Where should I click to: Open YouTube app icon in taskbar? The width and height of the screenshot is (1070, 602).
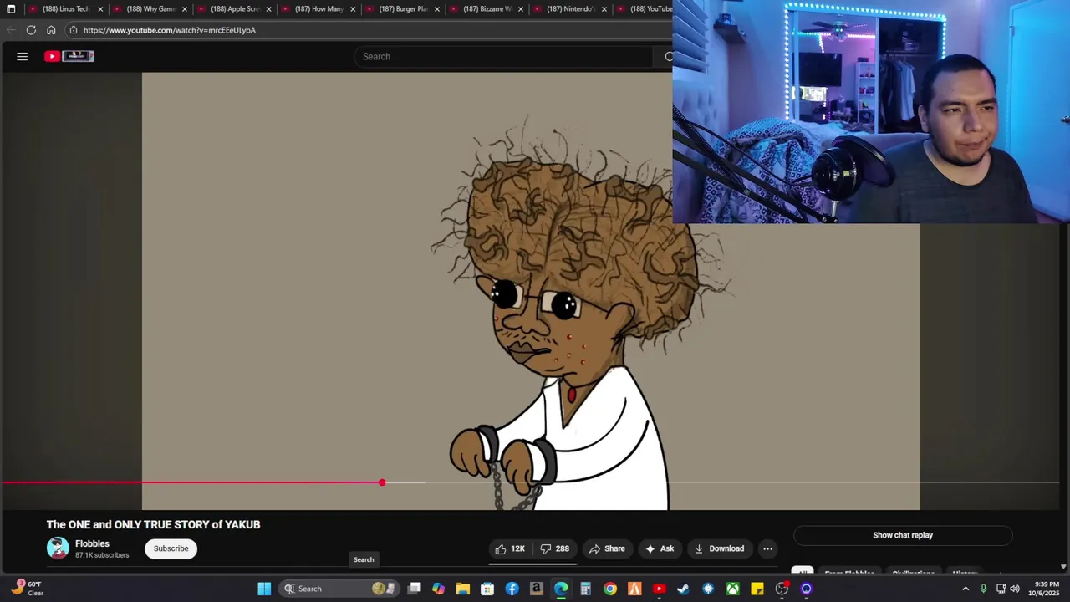pyautogui.click(x=659, y=589)
